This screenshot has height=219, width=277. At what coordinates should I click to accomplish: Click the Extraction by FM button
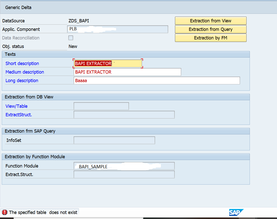tap(211, 38)
